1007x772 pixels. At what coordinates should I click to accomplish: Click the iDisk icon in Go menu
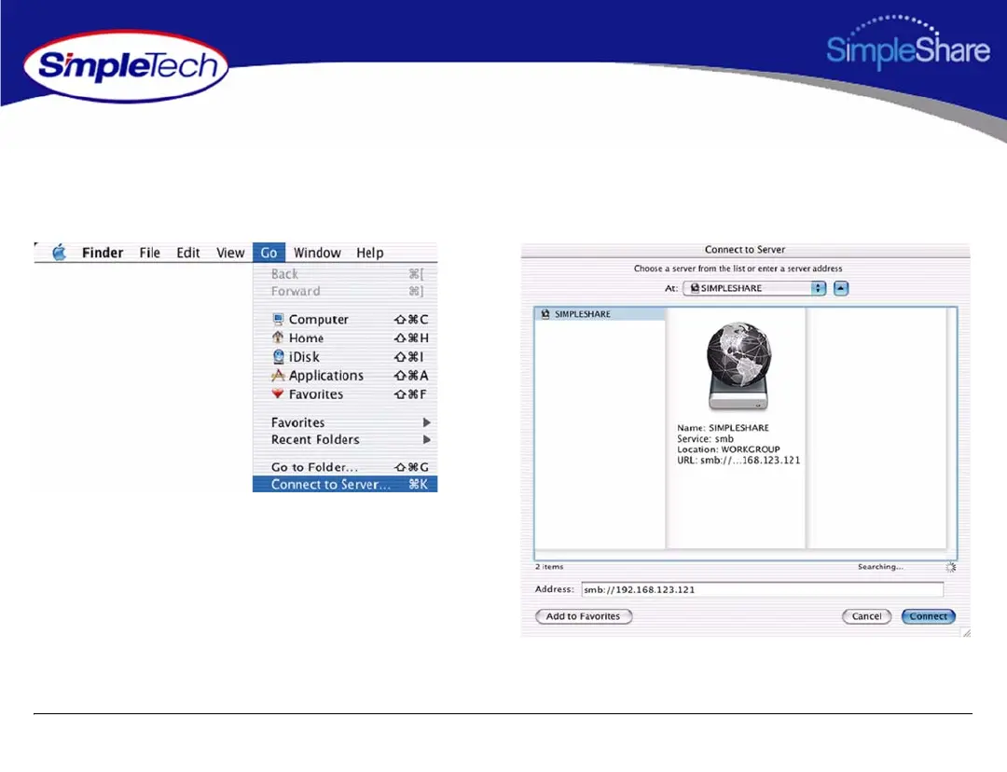pyautogui.click(x=278, y=356)
